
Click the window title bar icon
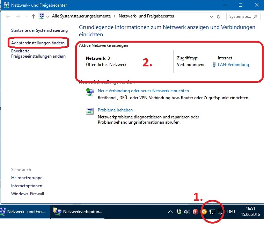click(x=6, y=5)
